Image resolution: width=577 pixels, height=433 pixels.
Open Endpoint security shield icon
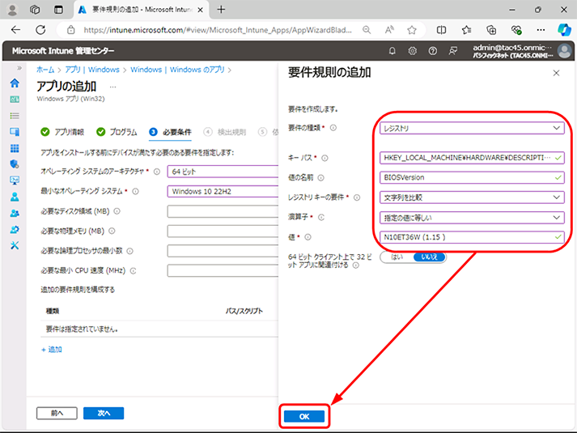click(x=15, y=164)
